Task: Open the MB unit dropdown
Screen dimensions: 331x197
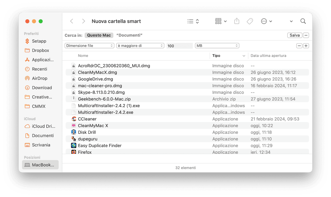Action: tap(217, 46)
